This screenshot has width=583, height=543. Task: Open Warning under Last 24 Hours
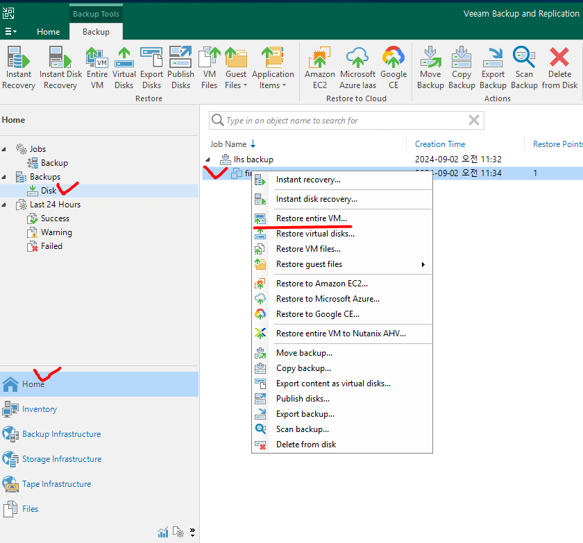pyautogui.click(x=56, y=232)
